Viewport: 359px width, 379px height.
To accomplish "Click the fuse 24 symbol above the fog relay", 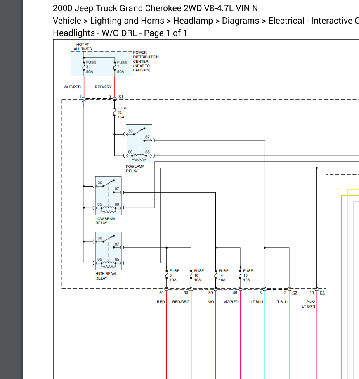I will click(x=115, y=112).
